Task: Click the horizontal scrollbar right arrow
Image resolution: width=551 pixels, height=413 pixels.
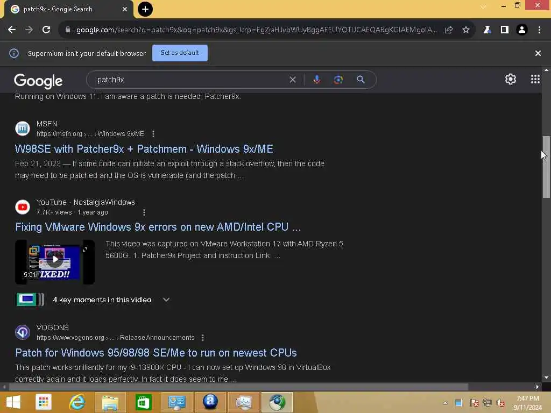Action: [538, 387]
